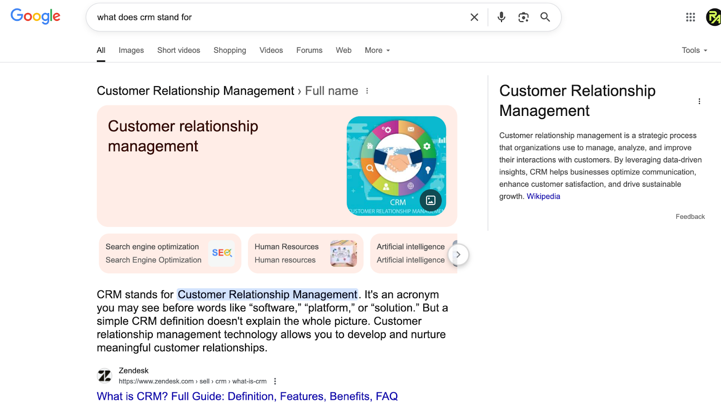Start voice search with microphone icon

(501, 17)
